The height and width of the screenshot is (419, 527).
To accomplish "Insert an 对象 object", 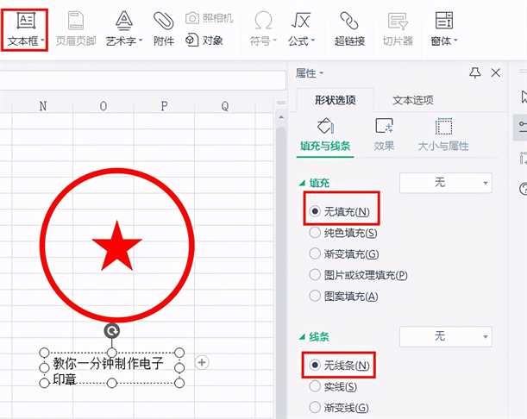I will [204, 40].
